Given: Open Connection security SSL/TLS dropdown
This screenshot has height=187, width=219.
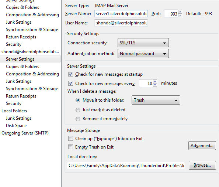Looking at the screenshot, I should tap(143, 43).
